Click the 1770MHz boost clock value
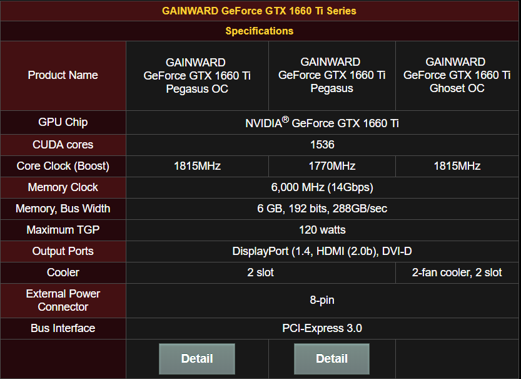Image resolution: width=521 pixels, height=379 pixels. (x=331, y=166)
